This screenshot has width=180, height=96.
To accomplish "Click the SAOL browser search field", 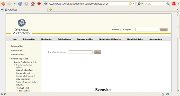I will 155,4.
